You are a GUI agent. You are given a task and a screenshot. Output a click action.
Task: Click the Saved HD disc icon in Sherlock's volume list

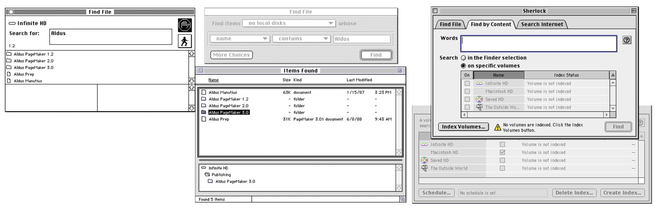coord(479,99)
